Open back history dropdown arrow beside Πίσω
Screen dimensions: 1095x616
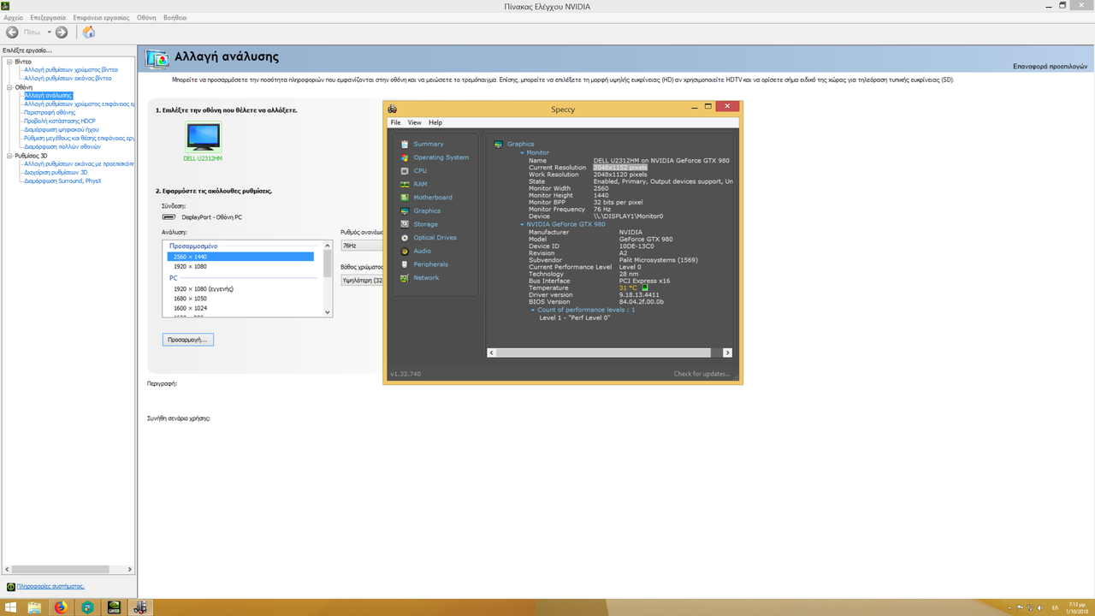coord(50,33)
